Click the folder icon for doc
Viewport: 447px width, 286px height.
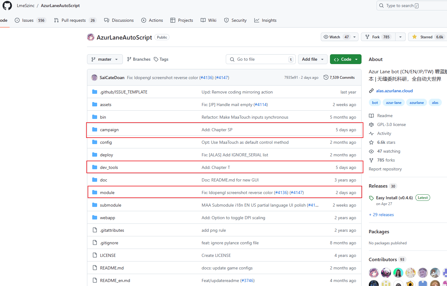pos(95,180)
